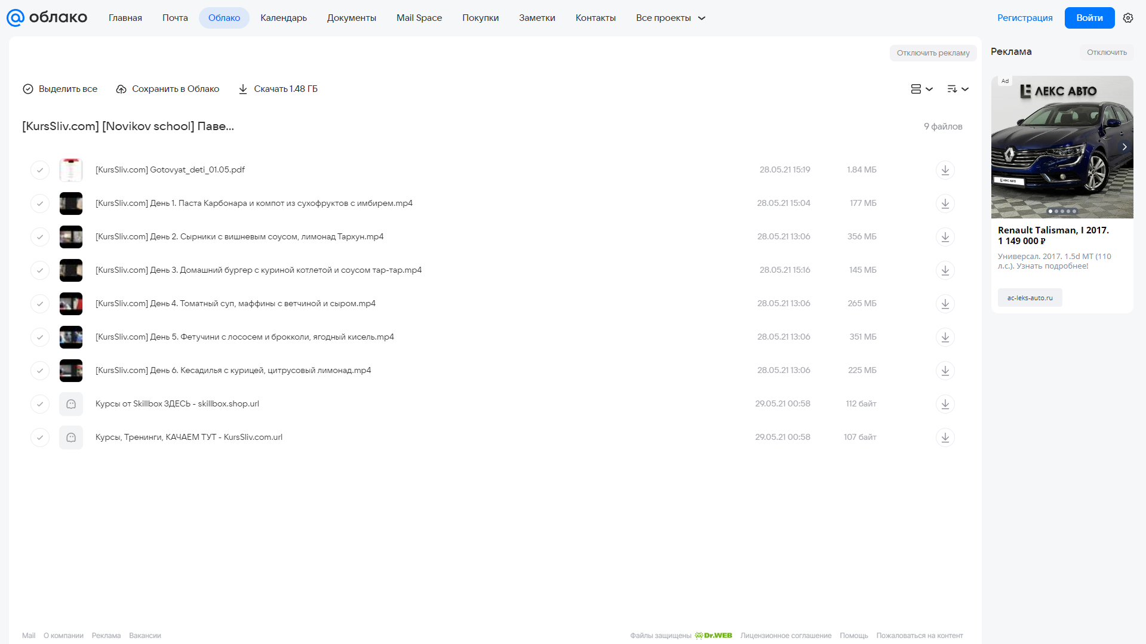The image size is (1146, 644).
Task: Download the День 6 Кесадилья video
Action: point(945,371)
